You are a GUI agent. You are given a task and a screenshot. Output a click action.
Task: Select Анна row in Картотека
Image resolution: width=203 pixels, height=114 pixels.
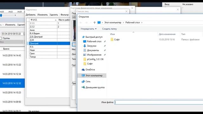click(49, 30)
